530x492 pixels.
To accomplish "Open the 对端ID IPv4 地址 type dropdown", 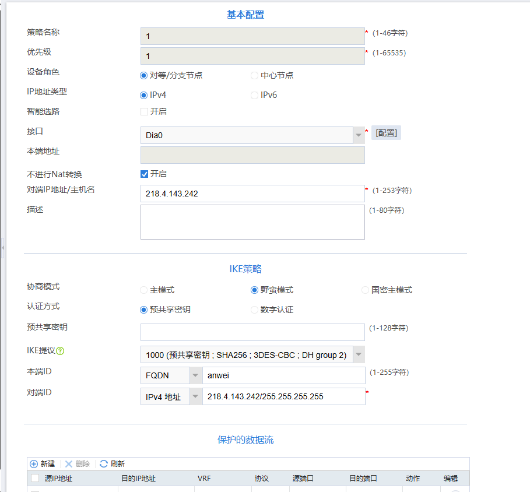I will tap(195, 396).
